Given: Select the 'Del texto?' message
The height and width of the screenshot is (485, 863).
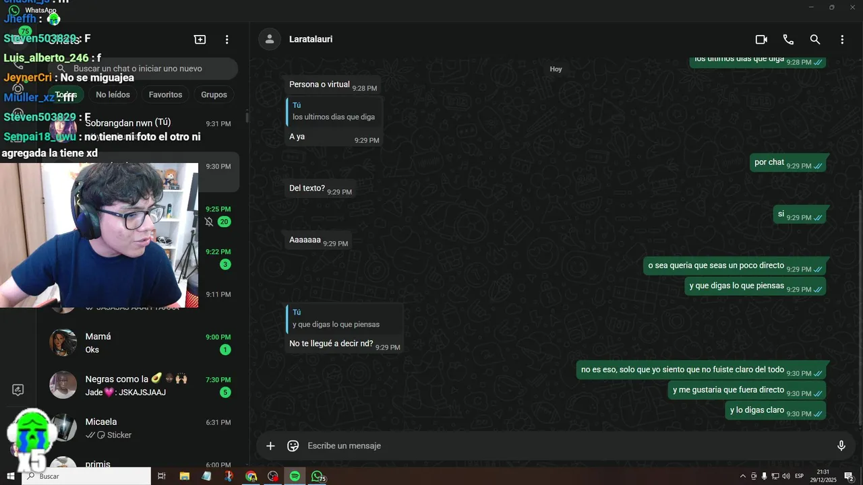Looking at the screenshot, I should point(320,189).
